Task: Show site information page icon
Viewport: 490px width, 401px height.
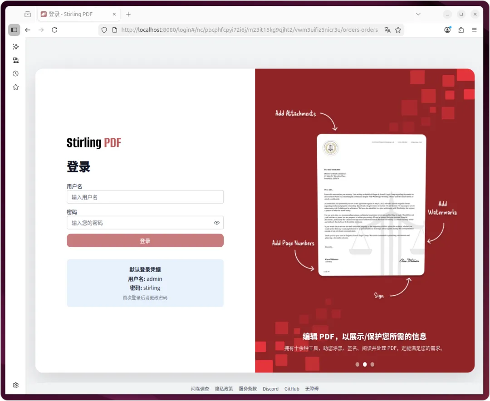Action: 115,30
